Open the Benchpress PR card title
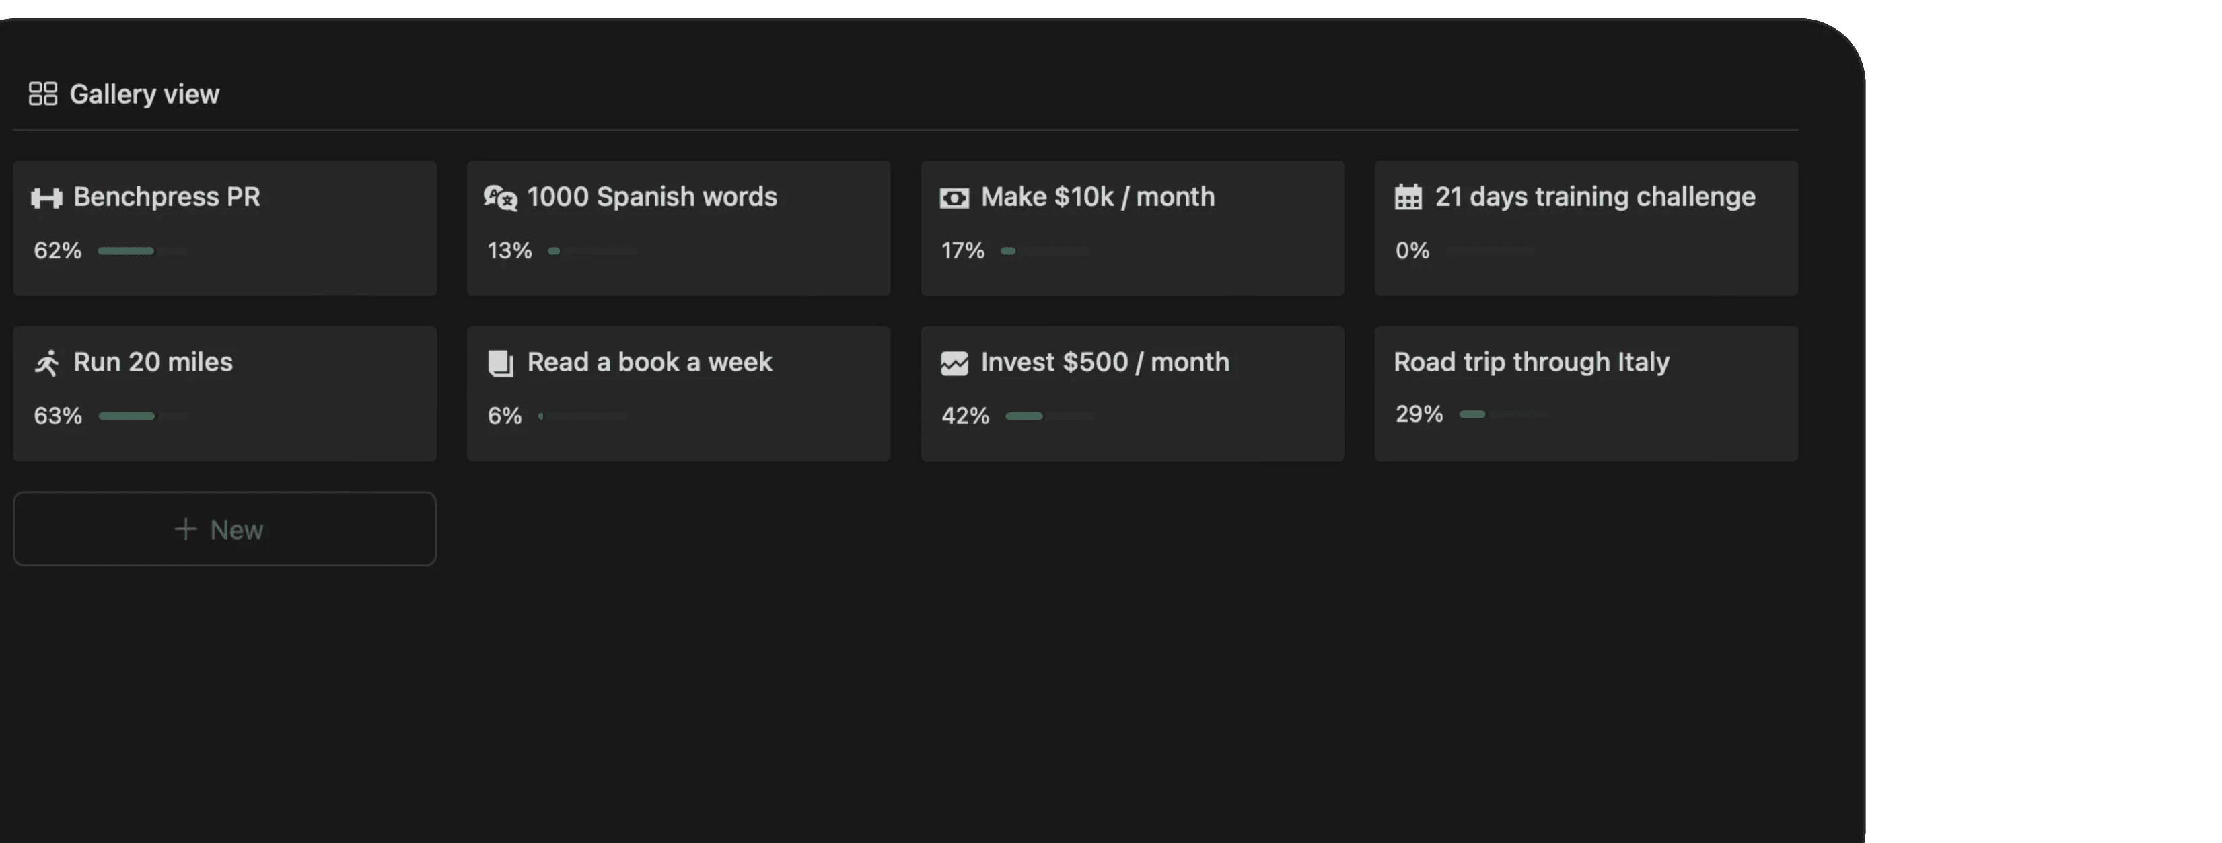The width and height of the screenshot is (2222, 843). (x=166, y=196)
